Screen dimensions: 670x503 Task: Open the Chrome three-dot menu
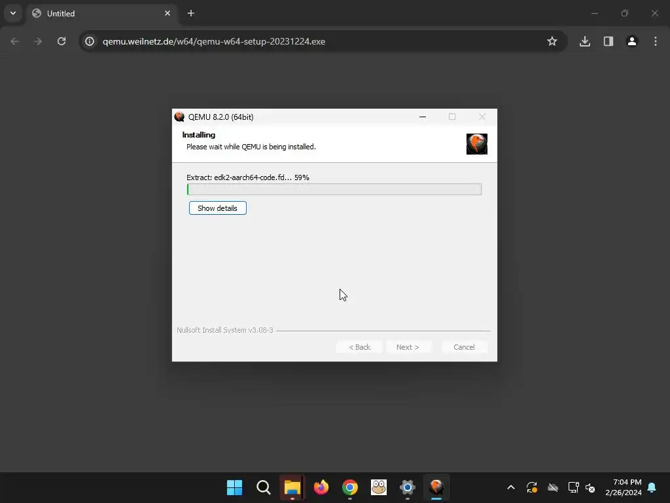coord(656,41)
